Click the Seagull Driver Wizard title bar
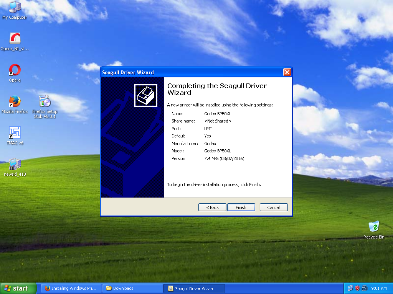Viewport: 393px width, 294px height. [x=192, y=72]
